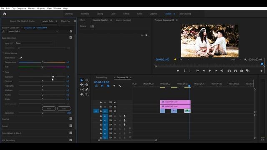
Task: Reset the Lumetri Color effect
Action: pyautogui.click(x=71, y=31)
